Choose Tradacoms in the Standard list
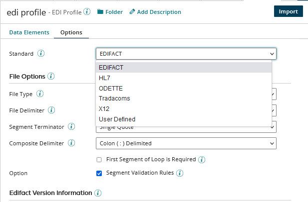The width and height of the screenshot is (308, 202). pyautogui.click(x=184, y=99)
